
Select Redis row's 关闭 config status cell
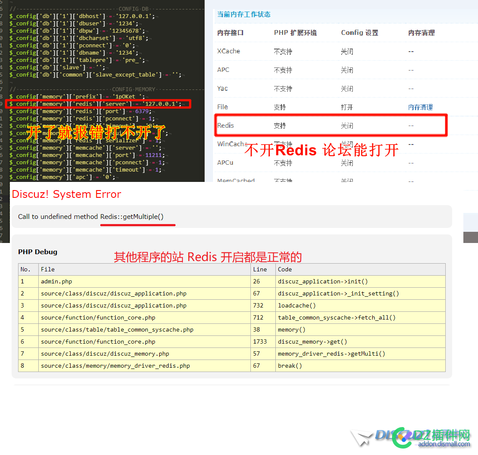(347, 126)
